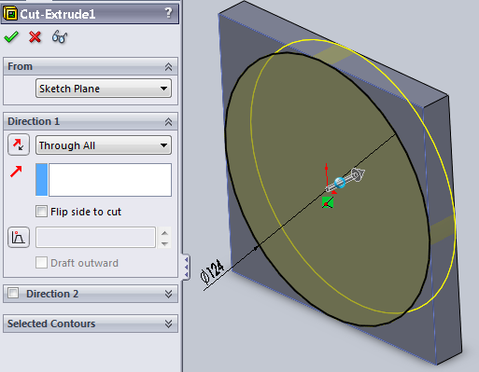Image resolution: width=479 pixels, height=372 pixels.
Task: Open the Sketch Plane start condition dropdown
Action: (104, 89)
